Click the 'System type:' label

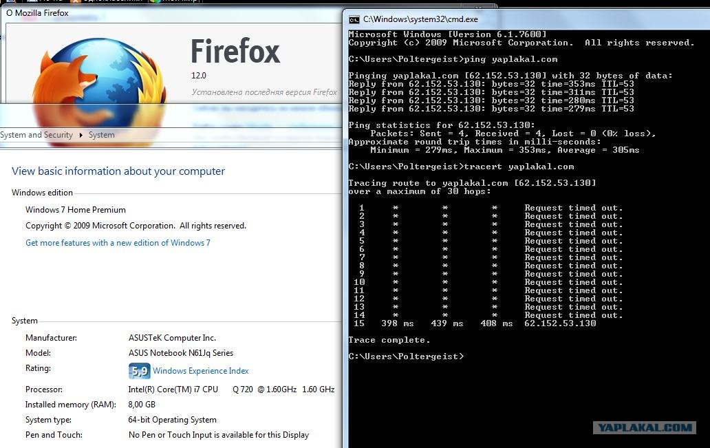click(x=48, y=420)
